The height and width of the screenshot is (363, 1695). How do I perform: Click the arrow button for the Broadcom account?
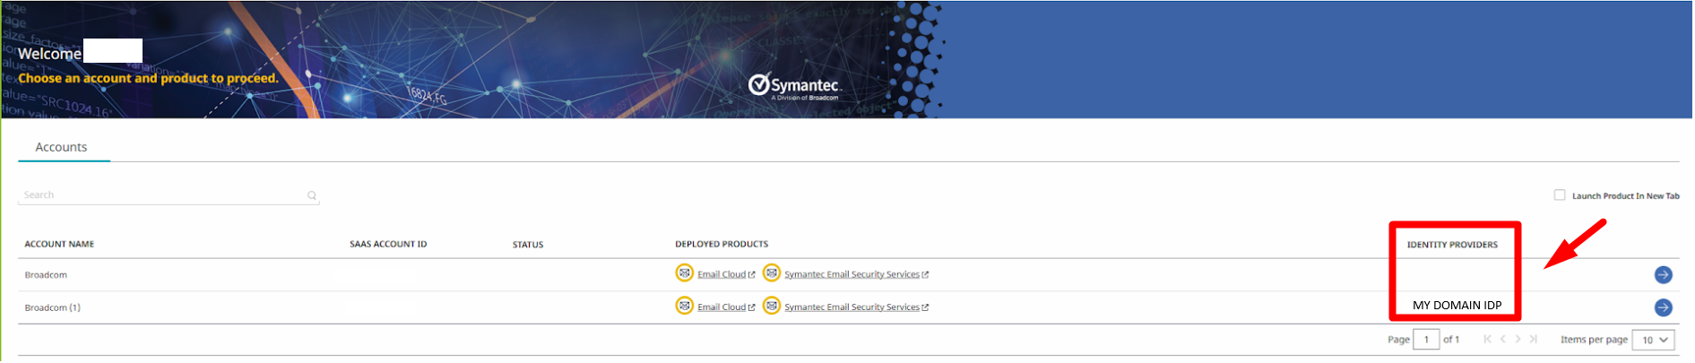[1663, 275]
